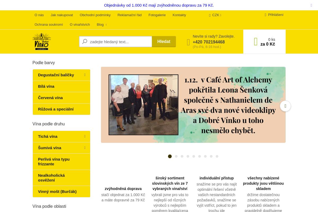Click the Hledat search button
The width and height of the screenshot is (318, 212).
(164, 42)
